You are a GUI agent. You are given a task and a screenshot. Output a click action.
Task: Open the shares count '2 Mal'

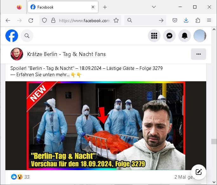click(x=184, y=177)
